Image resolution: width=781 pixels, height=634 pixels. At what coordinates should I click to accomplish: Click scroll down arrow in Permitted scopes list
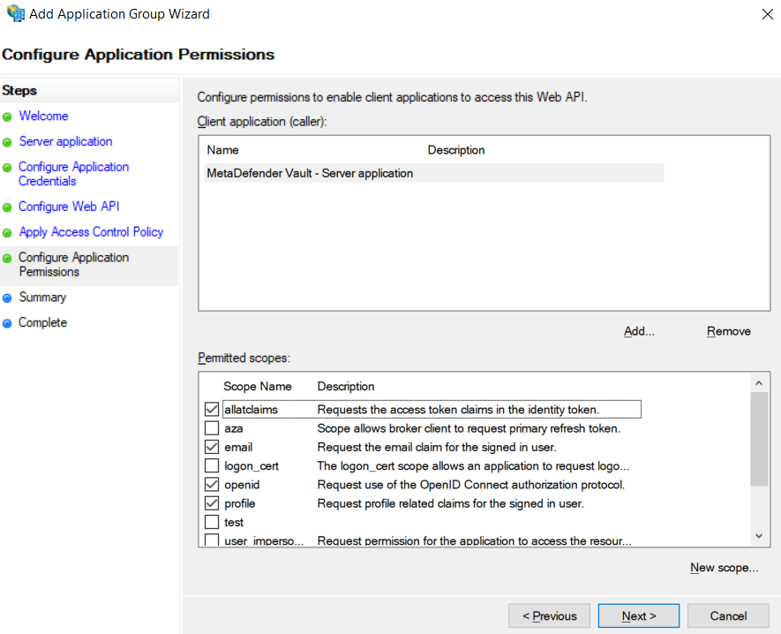click(x=759, y=536)
